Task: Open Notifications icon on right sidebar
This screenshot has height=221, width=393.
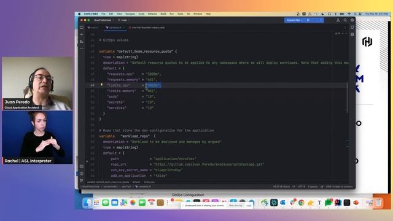Action: 352,27
